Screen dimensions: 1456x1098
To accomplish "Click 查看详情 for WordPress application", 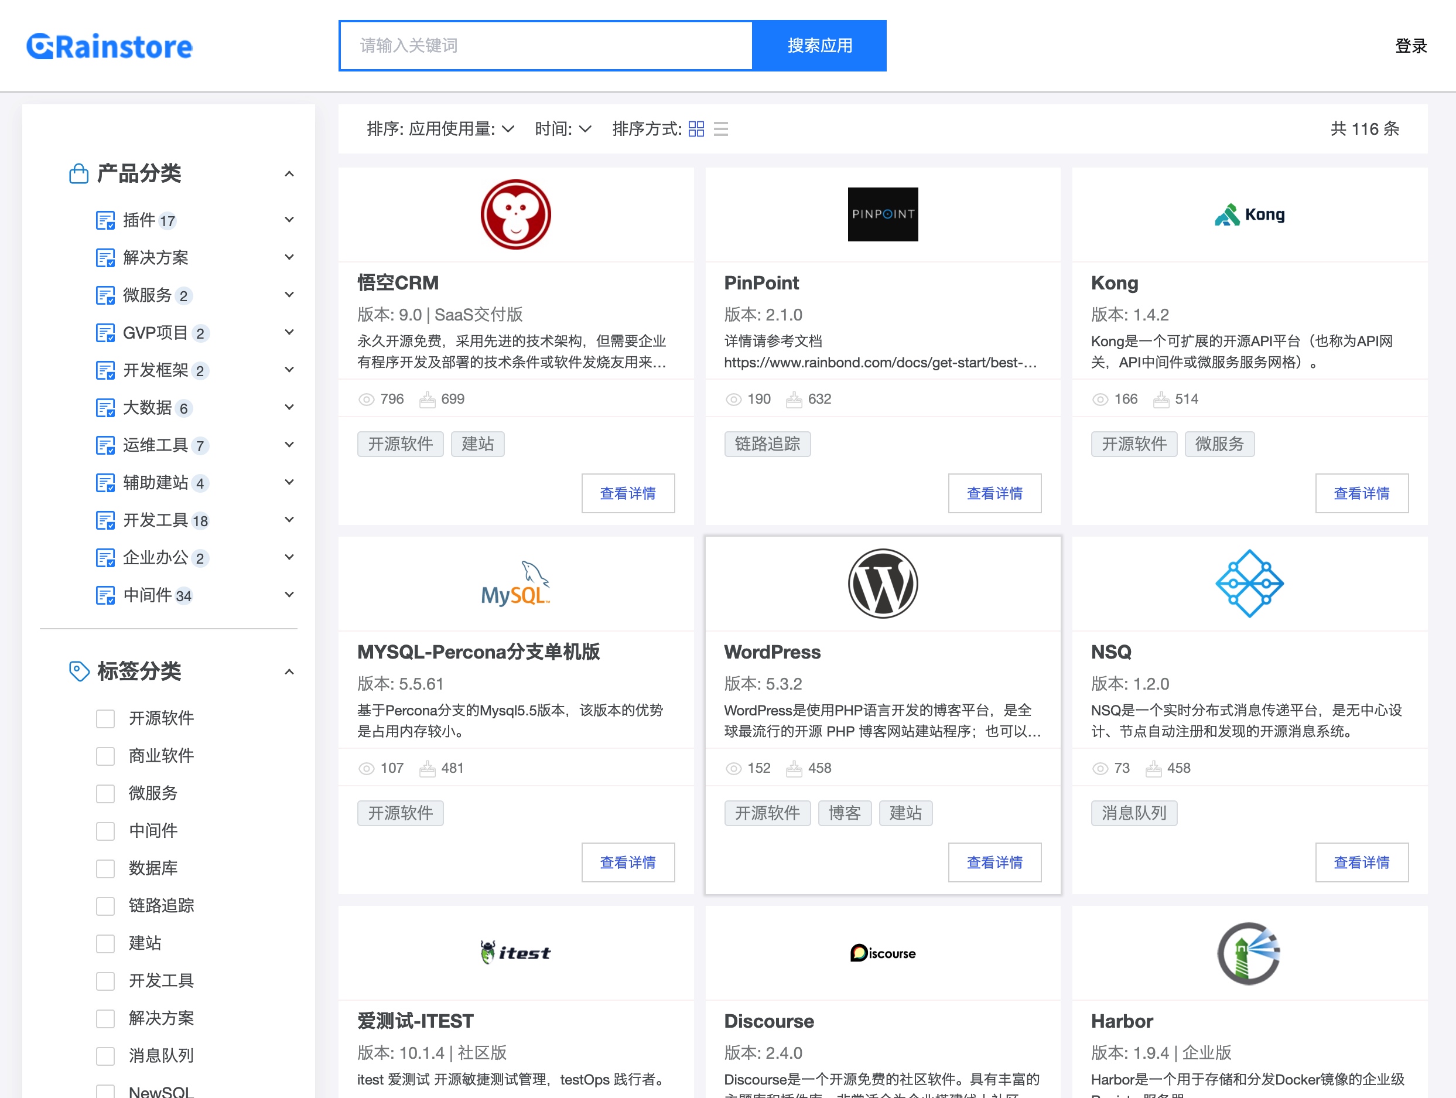I will (994, 861).
